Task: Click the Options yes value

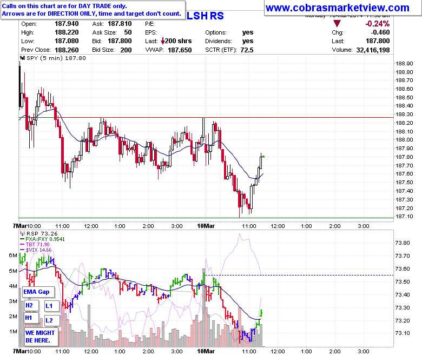Action: coord(248,32)
